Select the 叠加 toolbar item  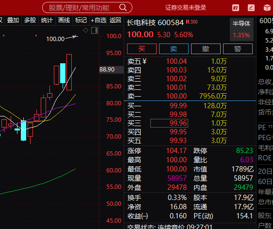(x=13, y=20)
